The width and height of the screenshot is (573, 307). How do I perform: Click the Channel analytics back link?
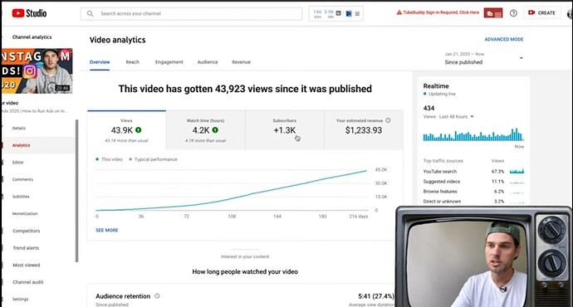32,37
